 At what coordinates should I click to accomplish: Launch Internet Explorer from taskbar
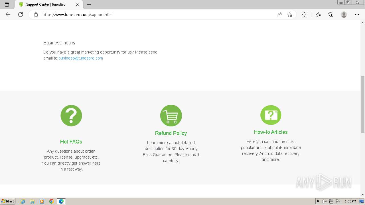pyautogui.click(x=23, y=201)
